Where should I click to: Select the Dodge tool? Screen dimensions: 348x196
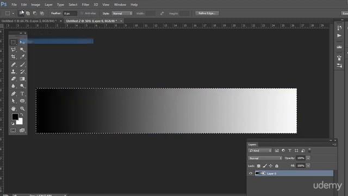tap(22, 86)
